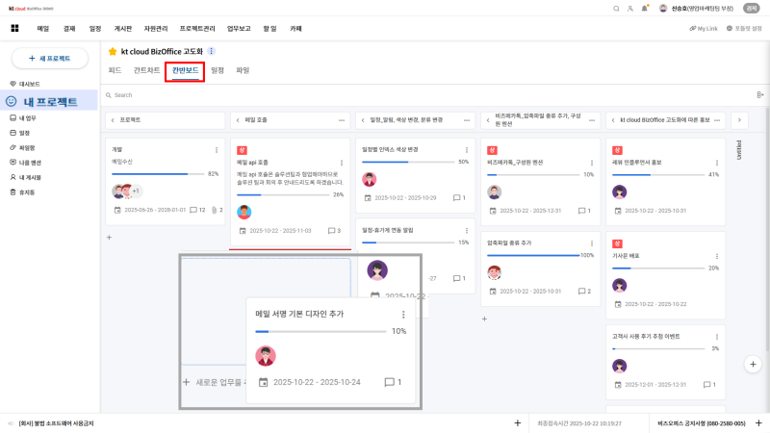Click attachment clip icon on 개발 card
770x433 pixels.
212,210
